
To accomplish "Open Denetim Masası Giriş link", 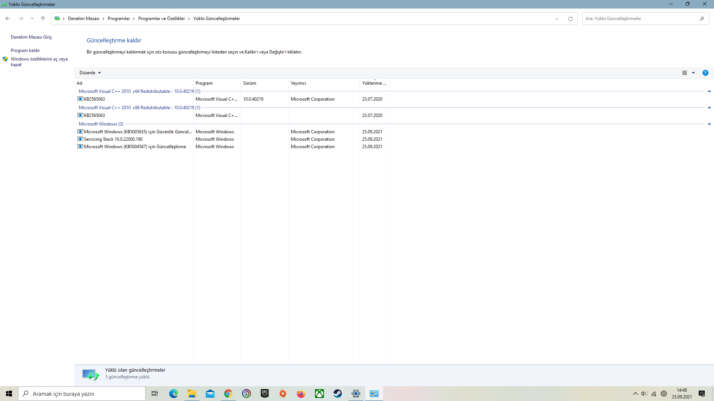I will point(31,37).
